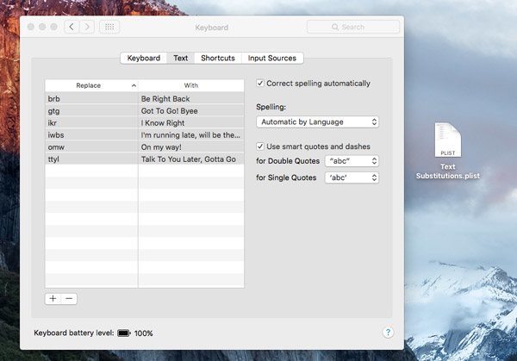Viewport: 517px width, 361px height.
Task: Toggle Correct spelling automatically checkbox
Action: coord(260,83)
